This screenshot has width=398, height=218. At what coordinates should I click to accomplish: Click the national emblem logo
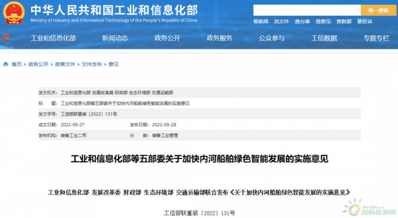[x=14, y=13]
